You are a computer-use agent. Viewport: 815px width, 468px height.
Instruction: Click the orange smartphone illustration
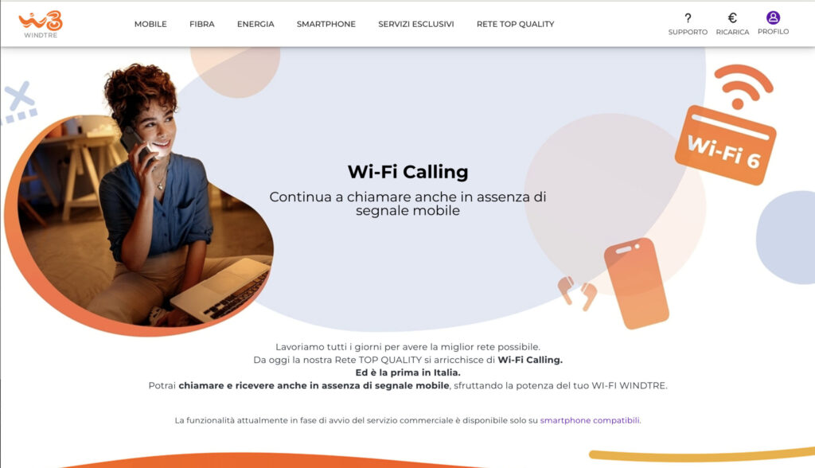tap(637, 283)
